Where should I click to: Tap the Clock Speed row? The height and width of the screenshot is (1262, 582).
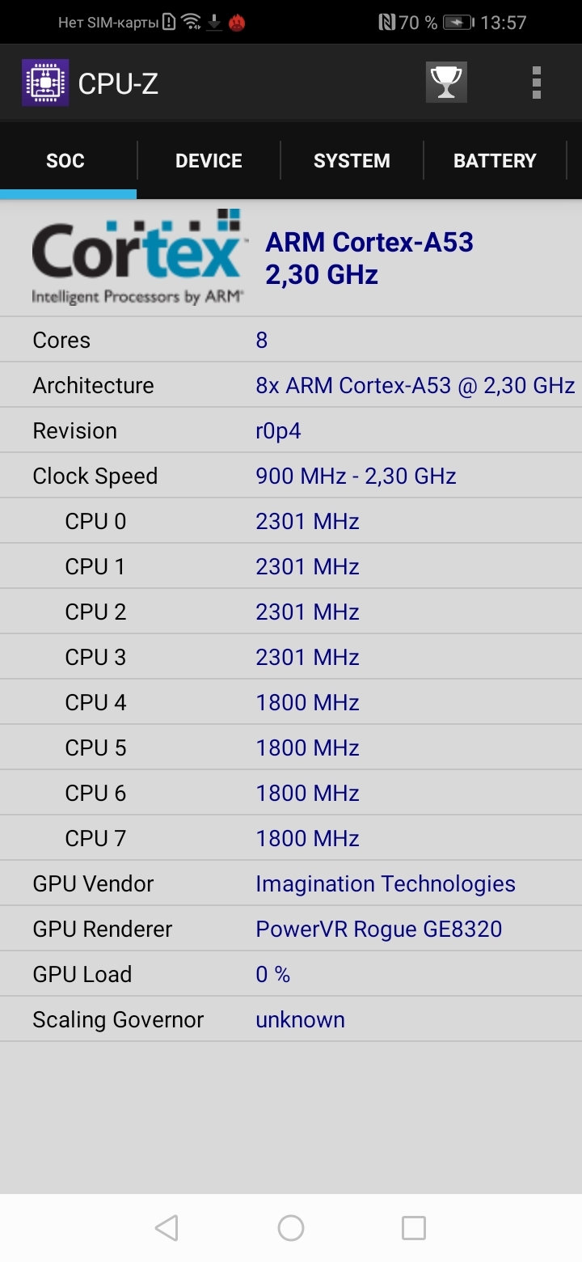point(291,475)
